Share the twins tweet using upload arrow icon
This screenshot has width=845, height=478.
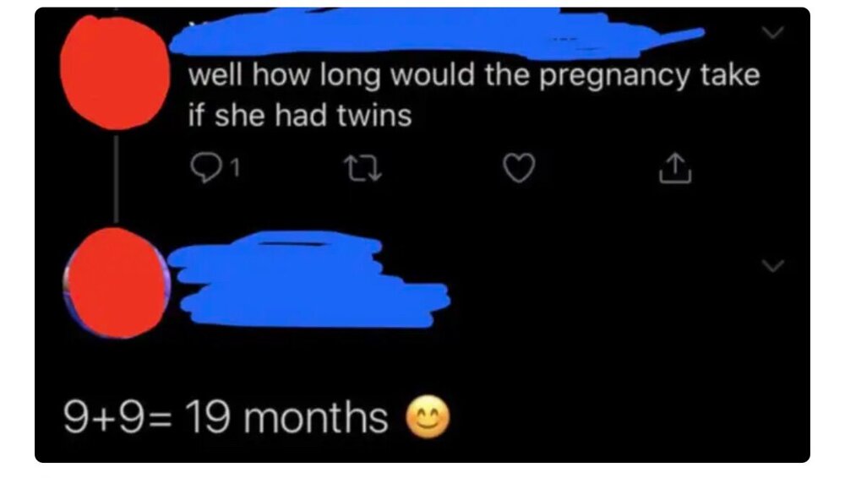[675, 168]
